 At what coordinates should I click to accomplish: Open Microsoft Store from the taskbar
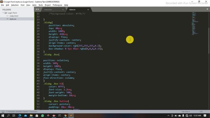[37, 116]
